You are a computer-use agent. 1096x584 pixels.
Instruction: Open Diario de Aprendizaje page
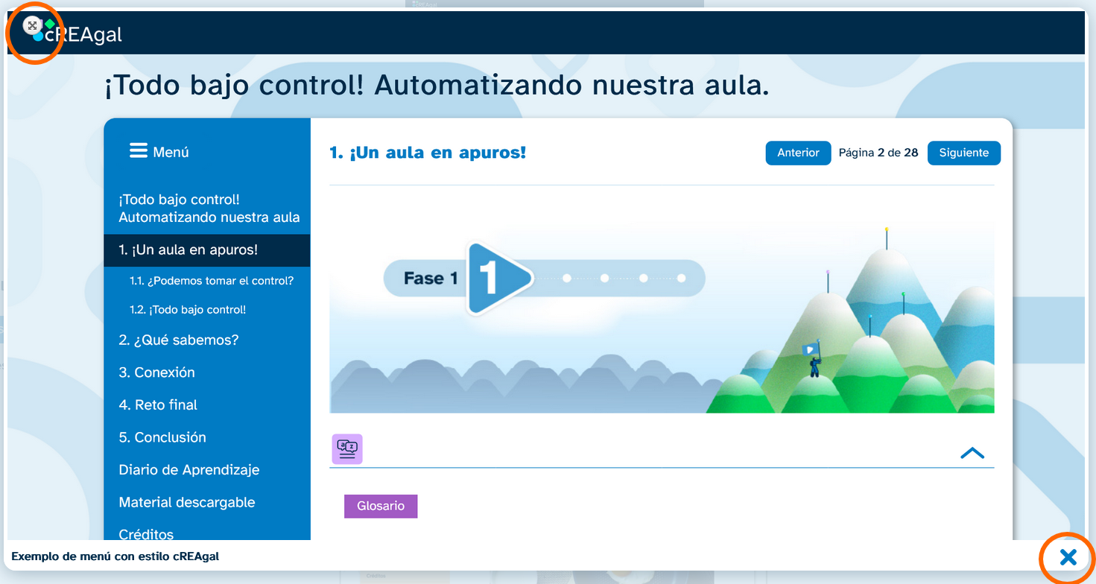pos(189,470)
